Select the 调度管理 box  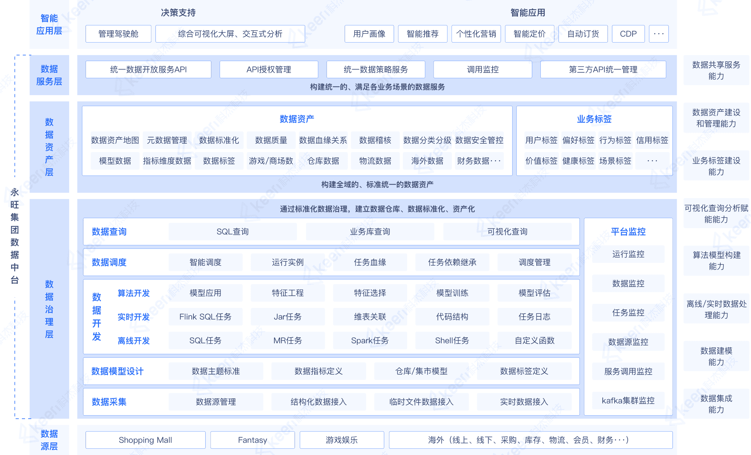[x=534, y=262]
